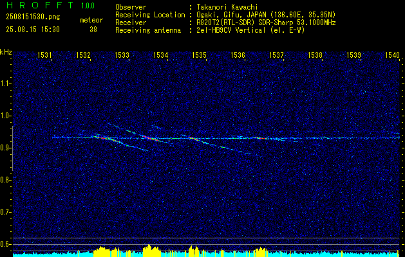
Task: Select the version number 1.0.0
Action: tap(88, 6)
